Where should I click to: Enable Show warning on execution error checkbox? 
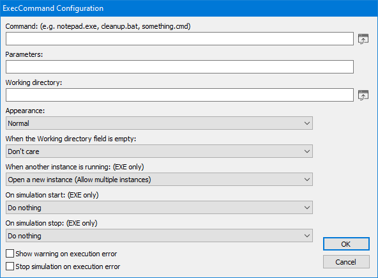click(10, 254)
